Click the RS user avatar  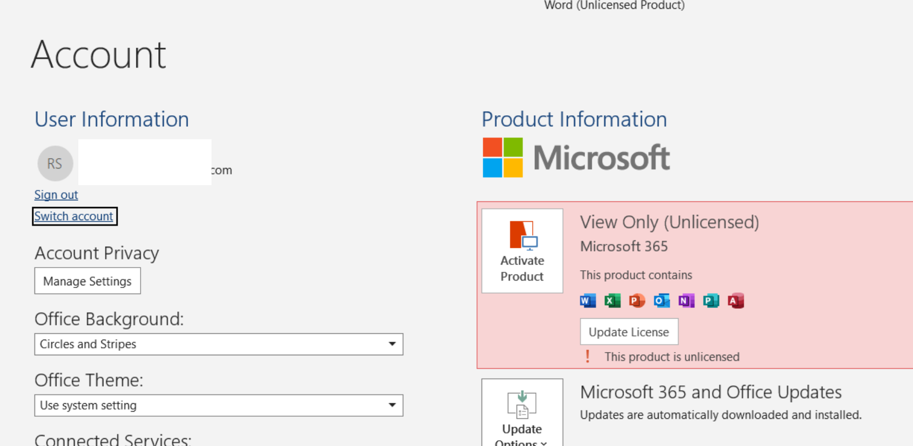coord(55,163)
